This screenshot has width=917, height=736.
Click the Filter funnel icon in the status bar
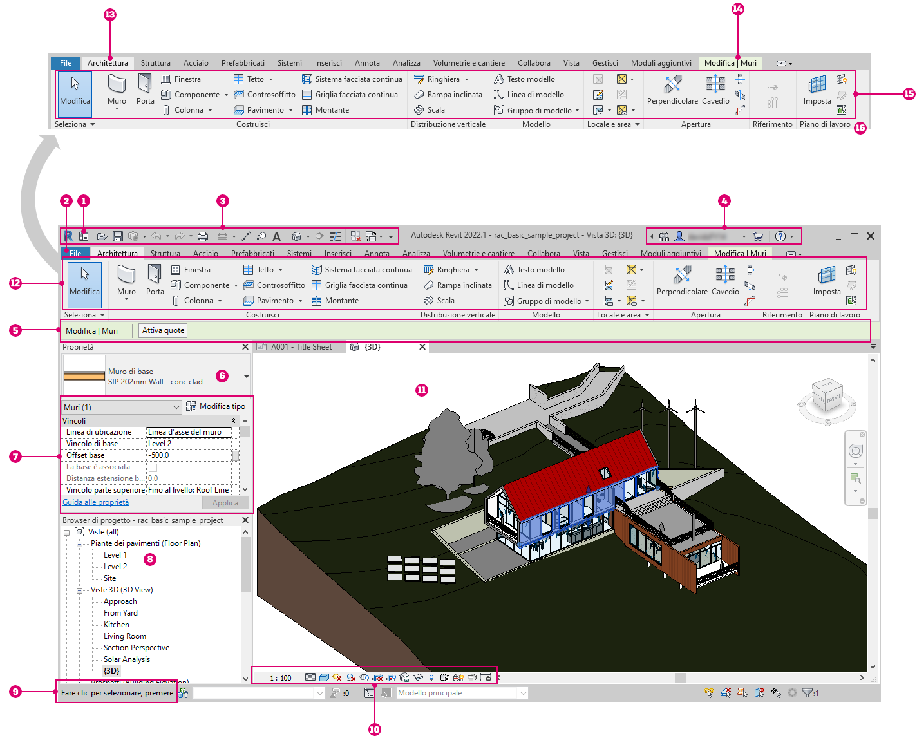tap(808, 693)
